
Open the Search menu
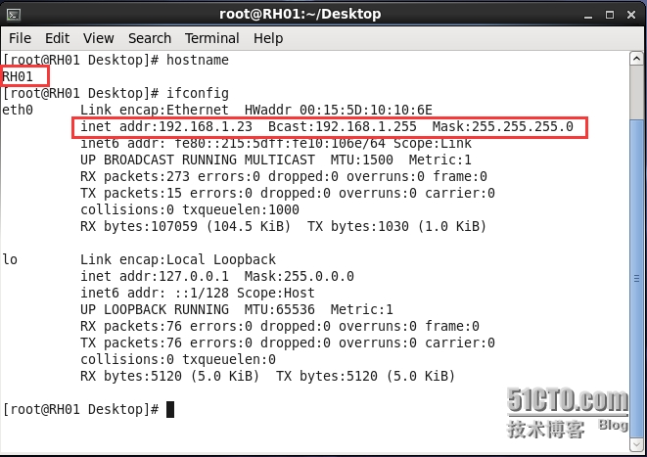coord(150,38)
